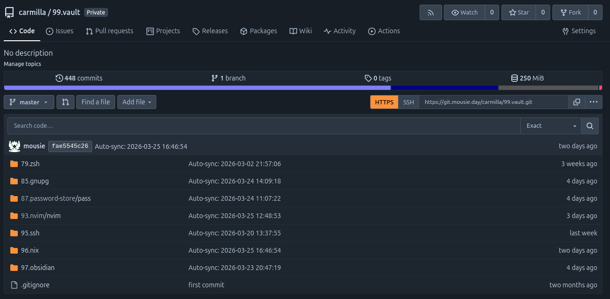
Task: Click the magnifier search code button
Action: tap(589, 126)
